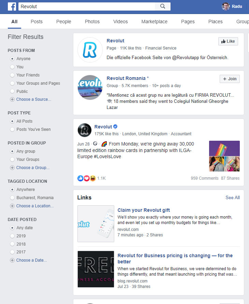The image size is (249, 304).
Task: Expand Choose a Group option
Action: click(x=30, y=168)
